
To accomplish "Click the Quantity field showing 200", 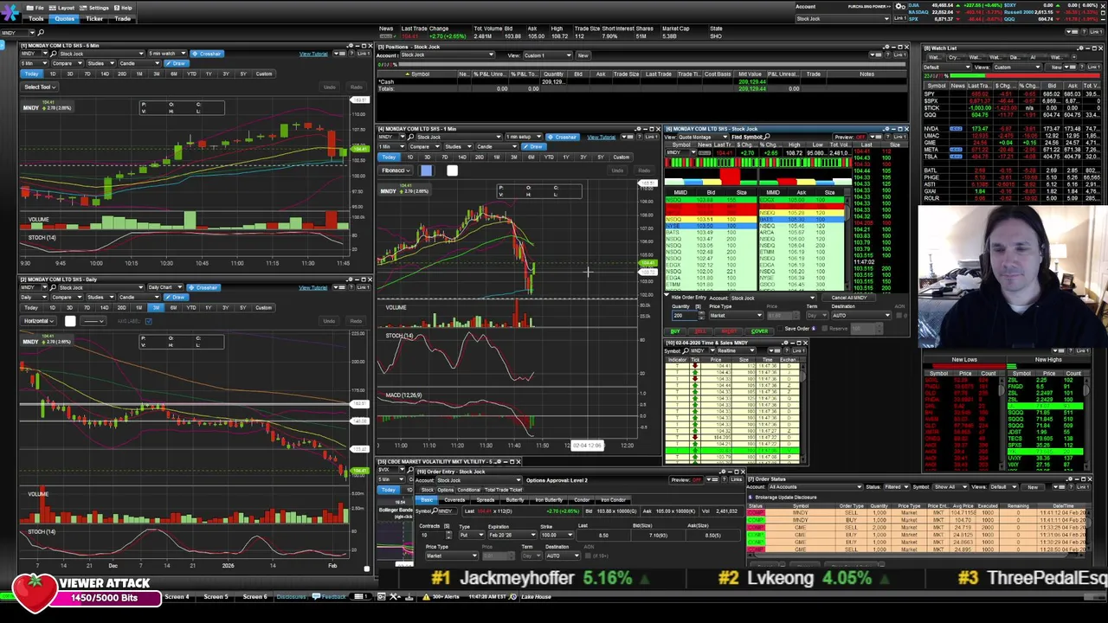I will [x=684, y=316].
